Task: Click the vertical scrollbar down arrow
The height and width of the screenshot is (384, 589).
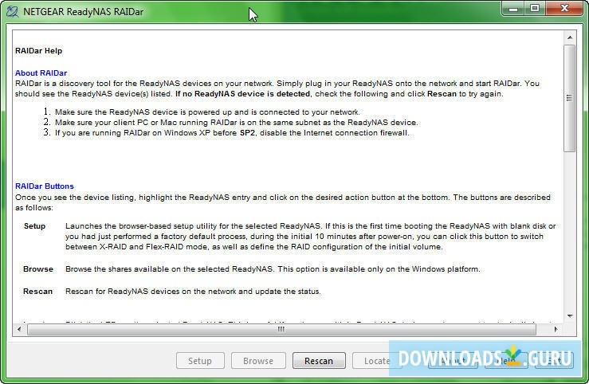Action: click(x=570, y=316)
